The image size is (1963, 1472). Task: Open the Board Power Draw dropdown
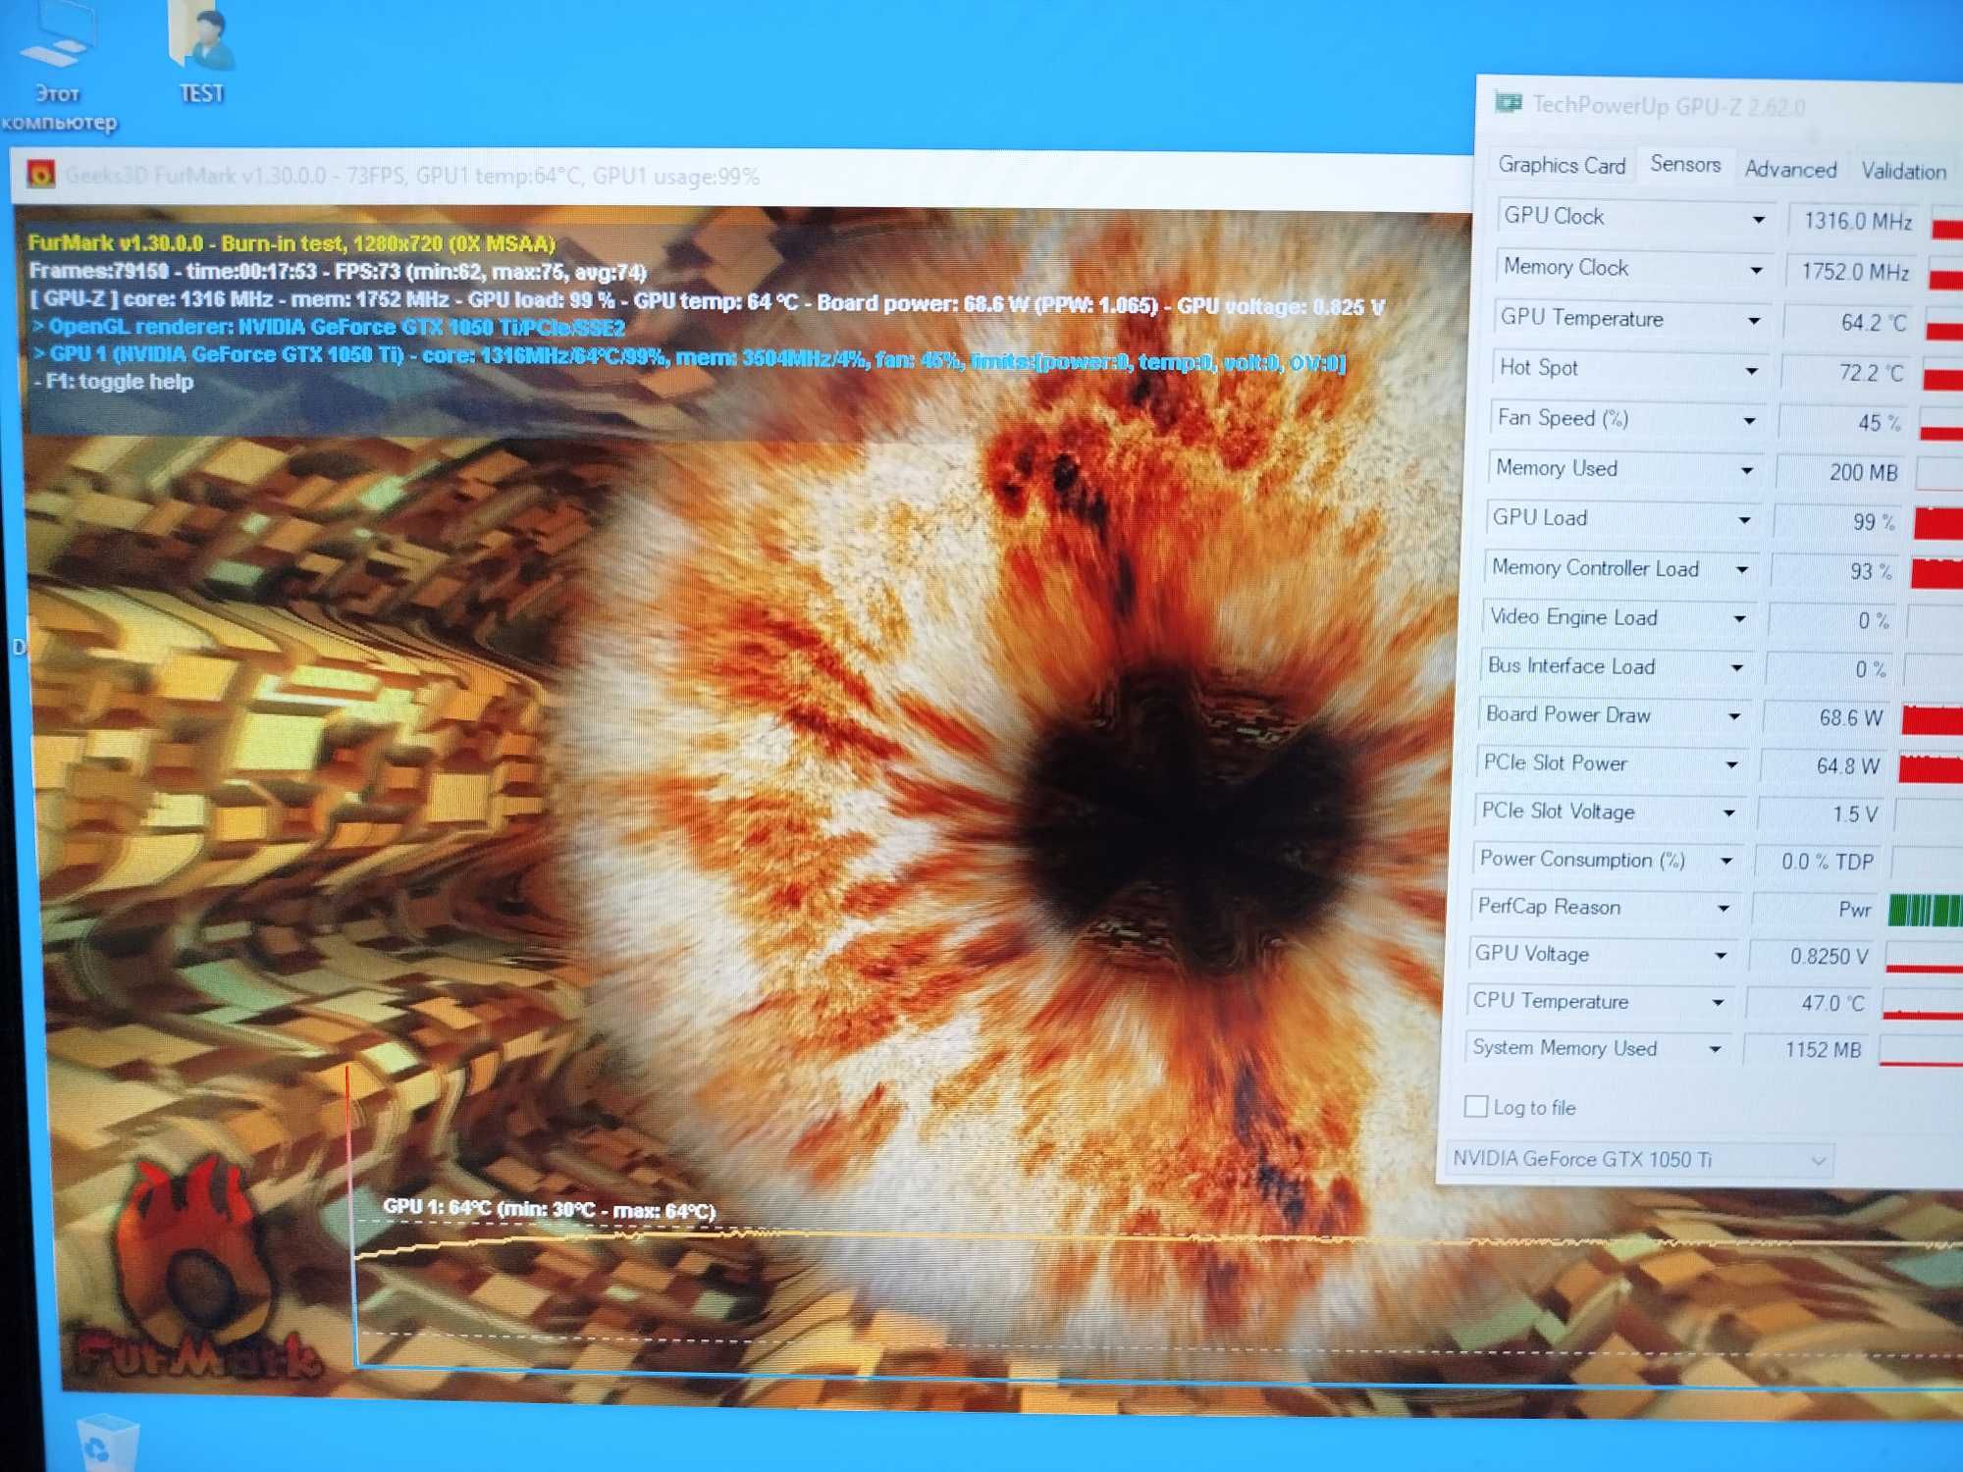1734,716
